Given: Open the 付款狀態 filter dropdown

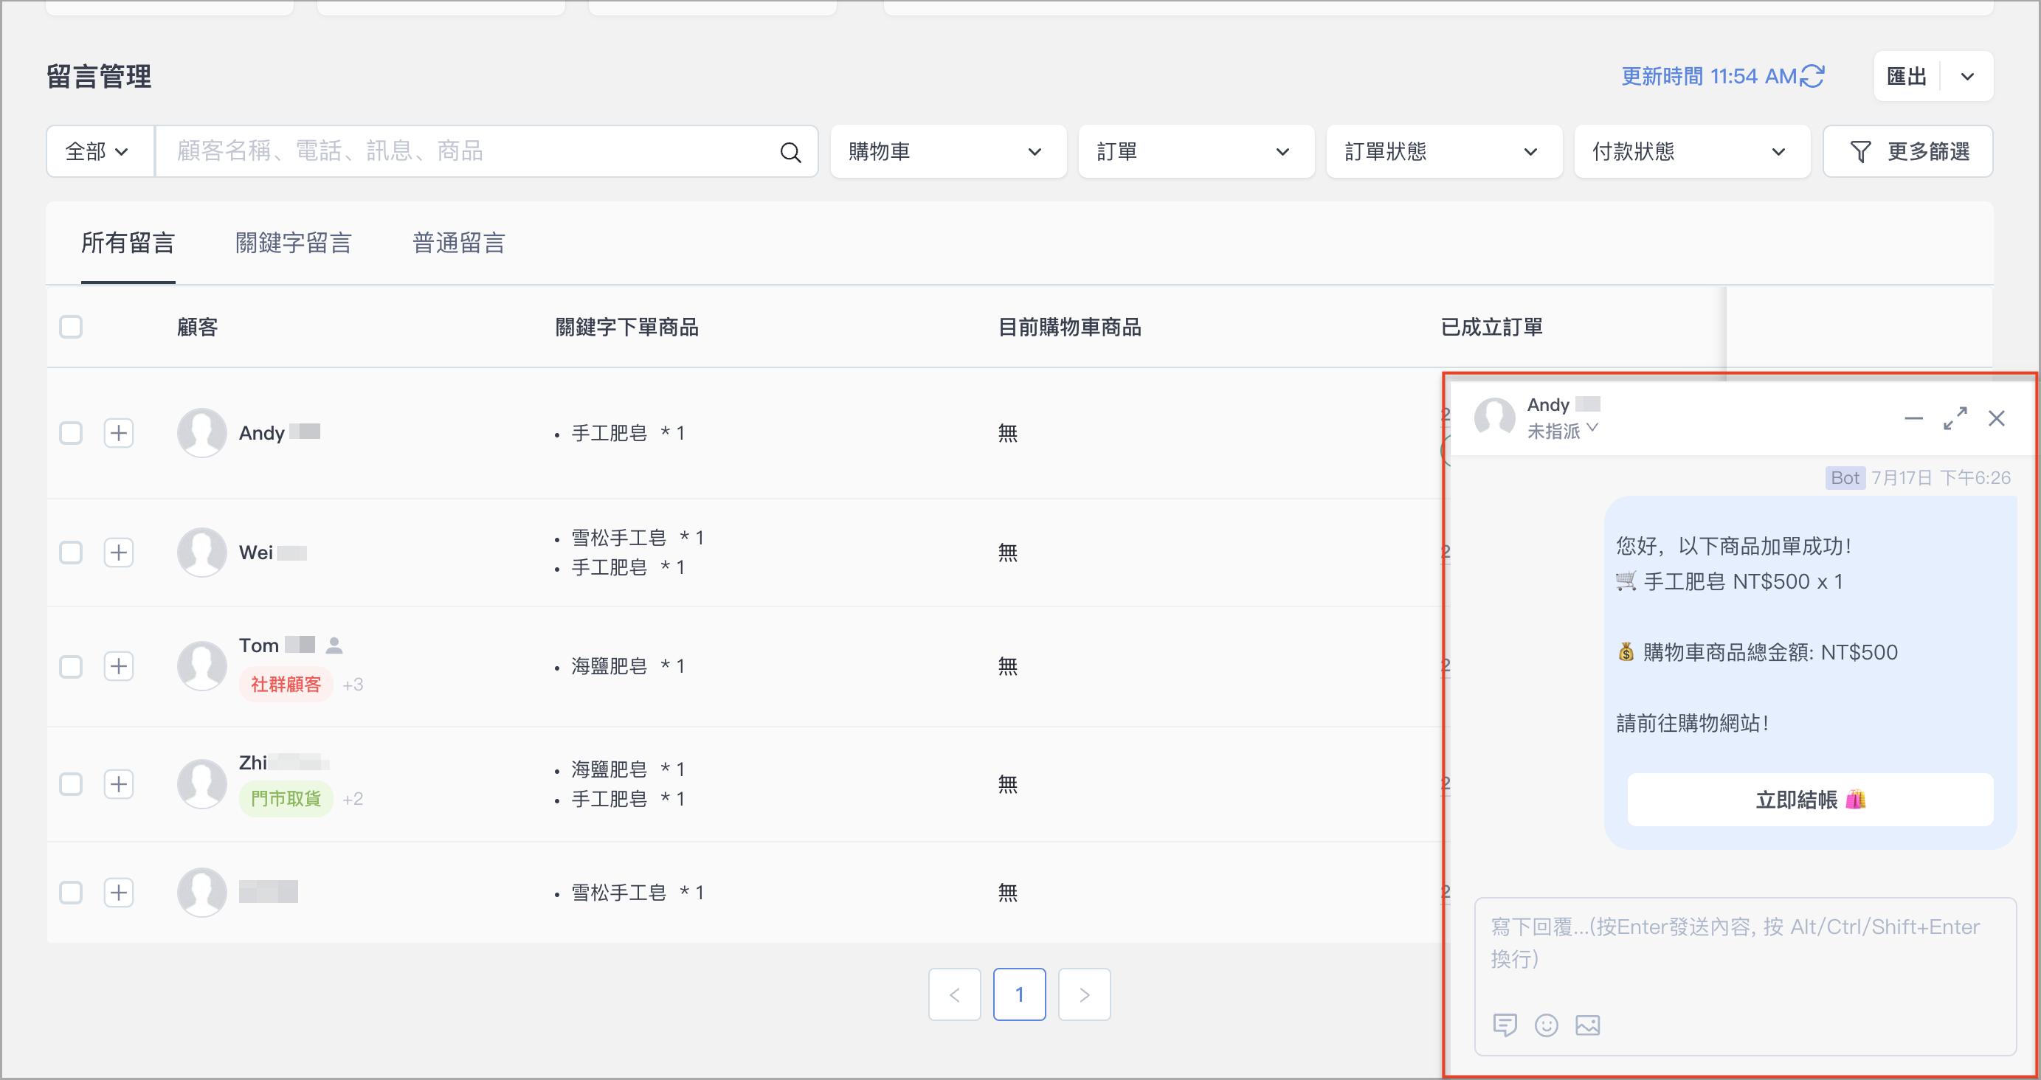Looking at the screenshot, I should point(1693,151).
